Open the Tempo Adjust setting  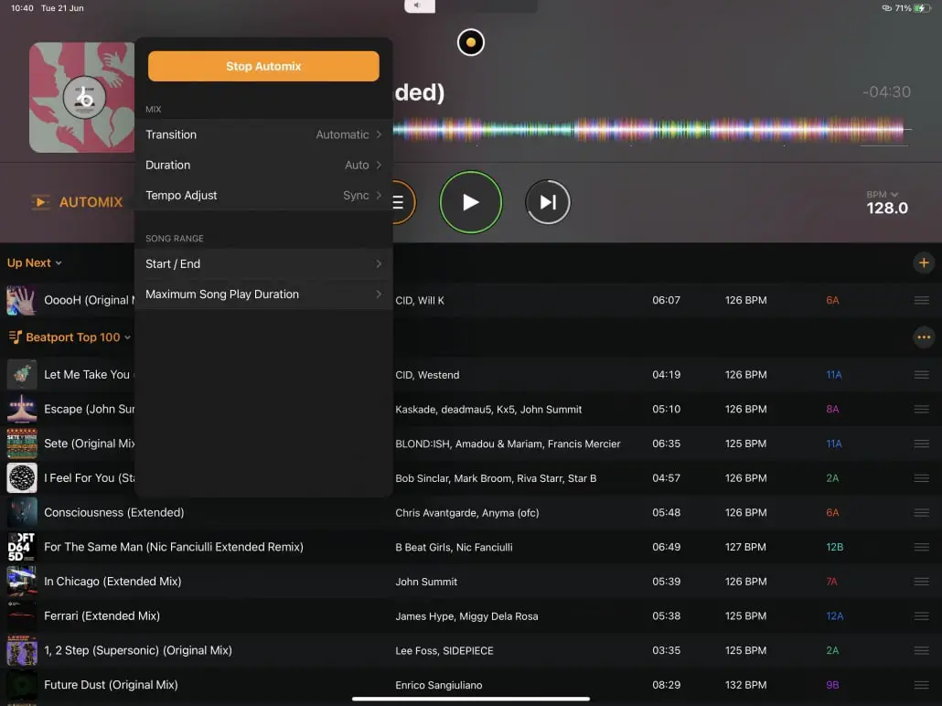pyautogui.click(x=263, y=196)
